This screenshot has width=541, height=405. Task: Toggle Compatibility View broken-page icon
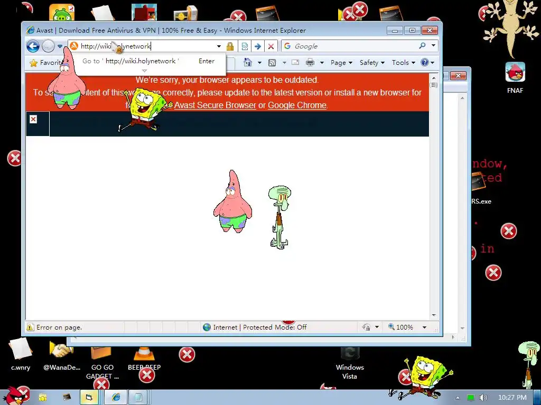(x=245, y=46)
